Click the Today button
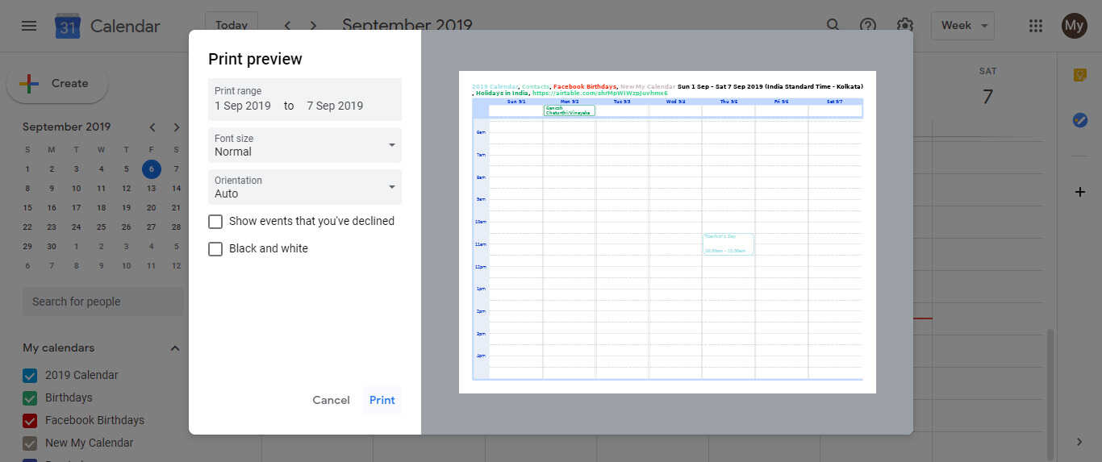This screenshot has width=1102, height=462. tap(232, 26)
